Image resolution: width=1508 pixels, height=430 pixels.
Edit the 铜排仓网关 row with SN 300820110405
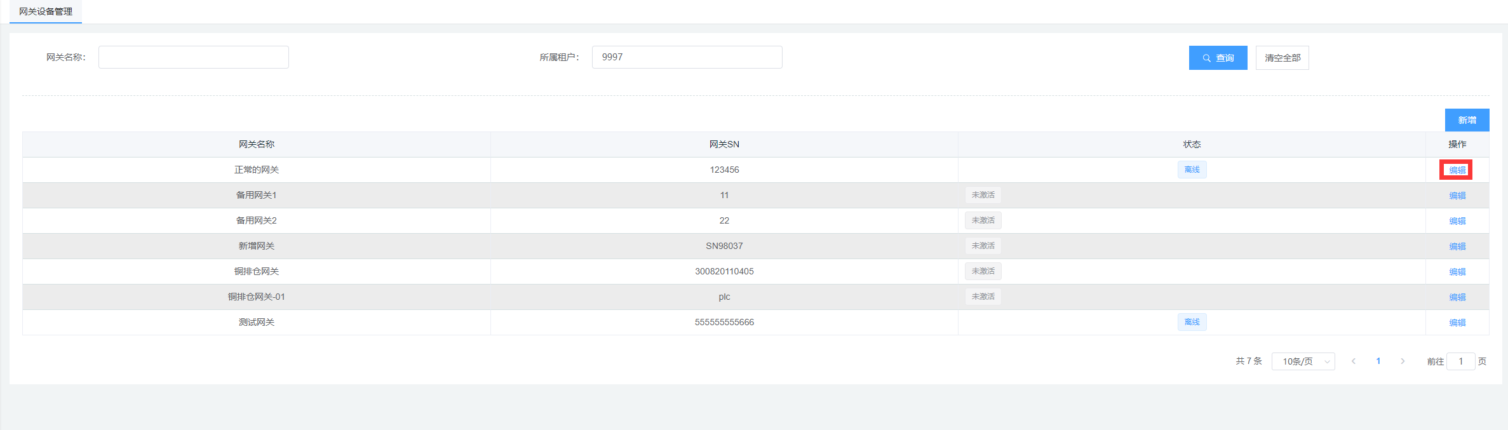(x=1457, y=272)
